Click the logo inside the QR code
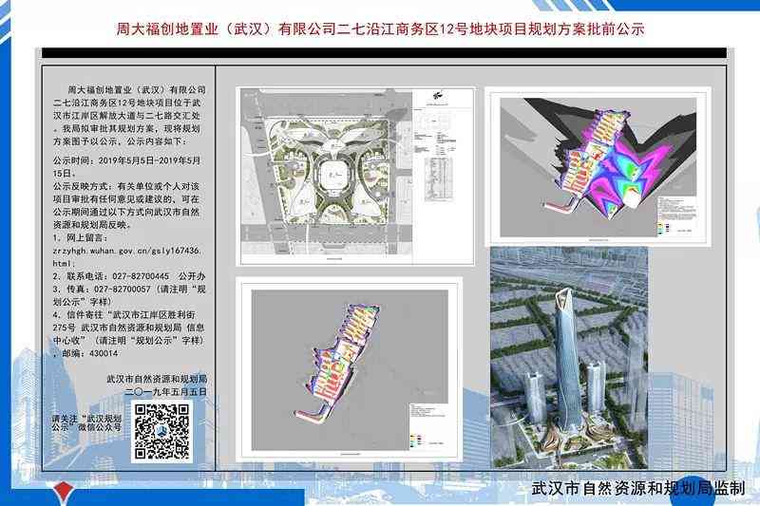 [x=161, y=430]
